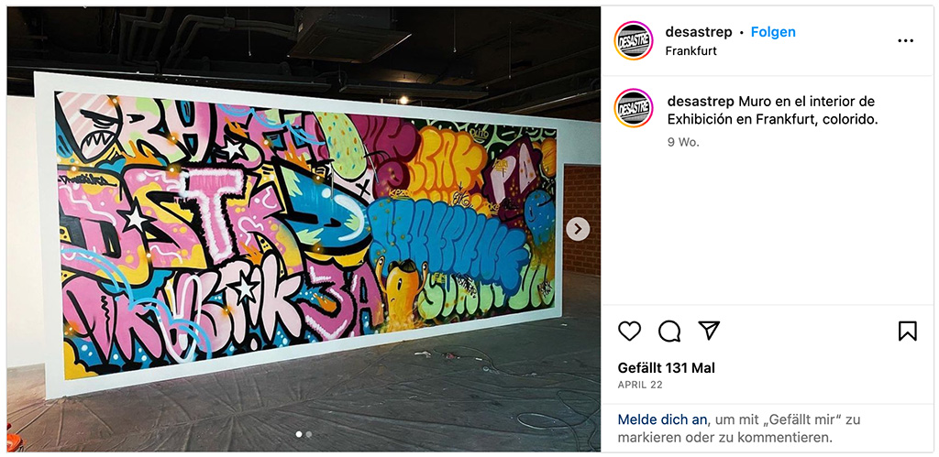Click the Melde dich an login link
Viewport: 939px width, 457px height.
(x=662, y=419)
